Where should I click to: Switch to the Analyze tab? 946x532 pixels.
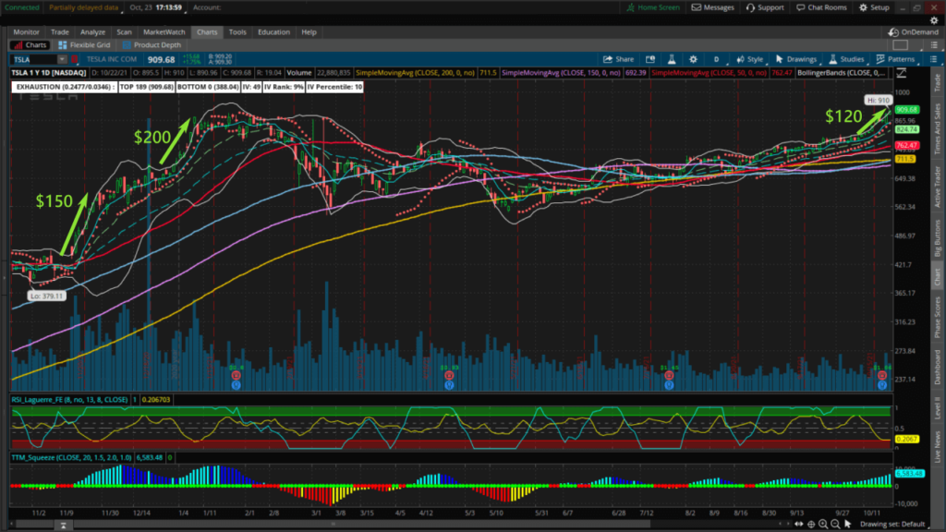tap(92, 31)
